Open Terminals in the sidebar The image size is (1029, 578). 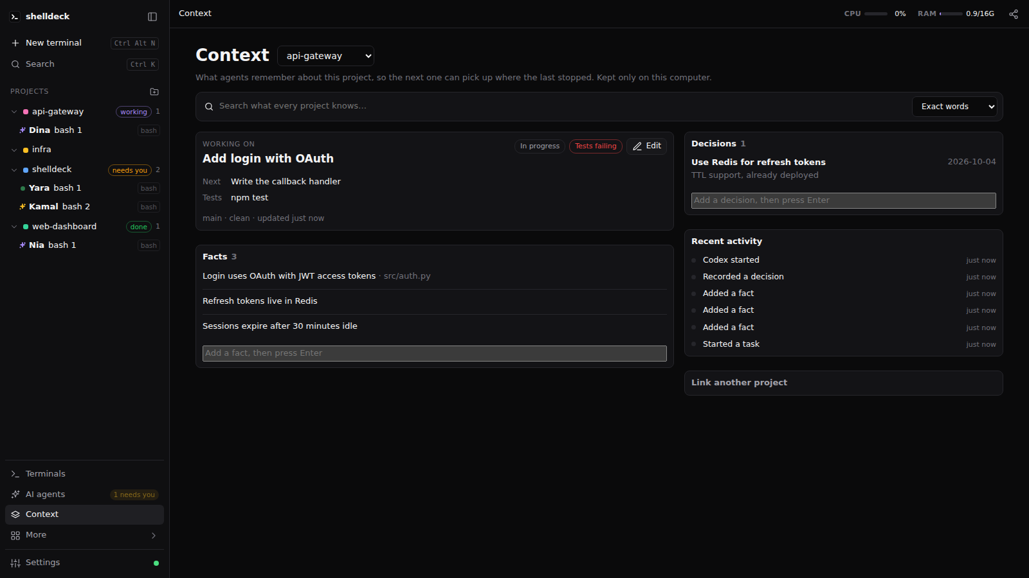[x=84, y=474]
